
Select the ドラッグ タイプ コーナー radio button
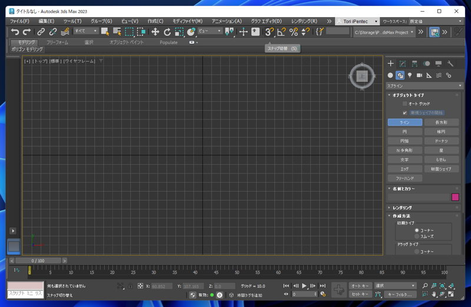click(x=417, y=252)
